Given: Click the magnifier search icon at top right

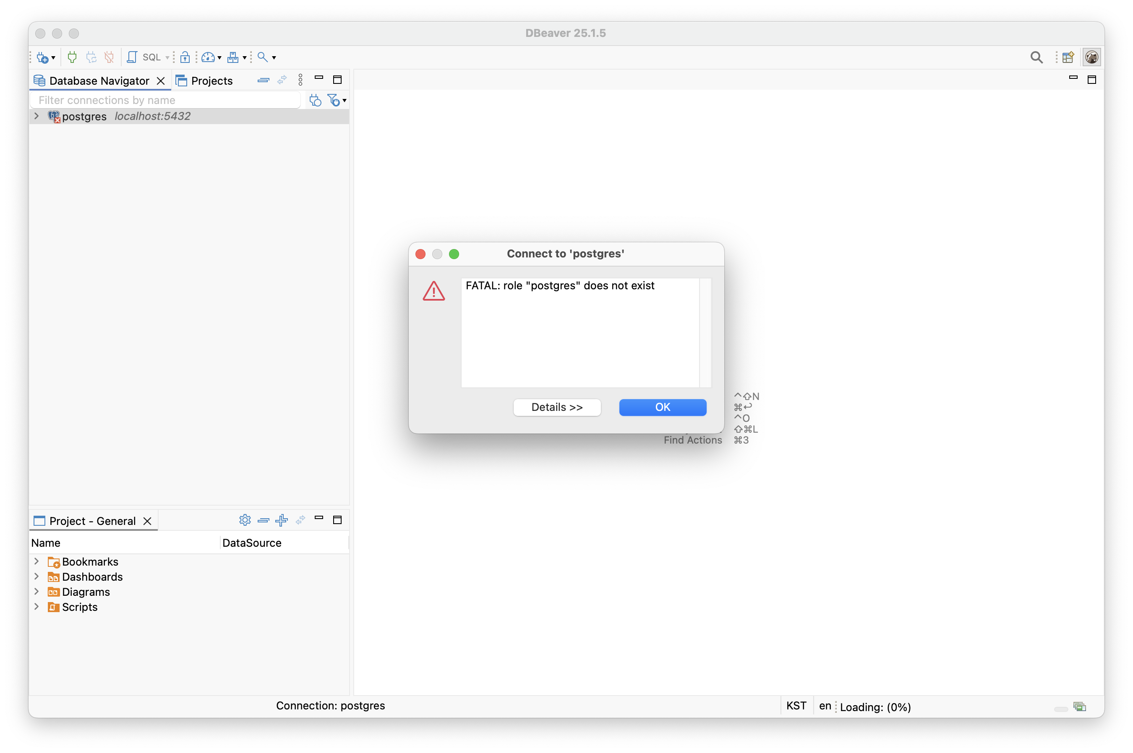Looking at the screenshot, I should [1036, 57].
